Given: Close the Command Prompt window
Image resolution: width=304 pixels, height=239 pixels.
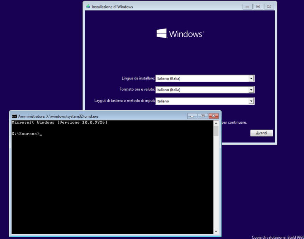Looking at the screenshot, I should (x=214, y=116).
